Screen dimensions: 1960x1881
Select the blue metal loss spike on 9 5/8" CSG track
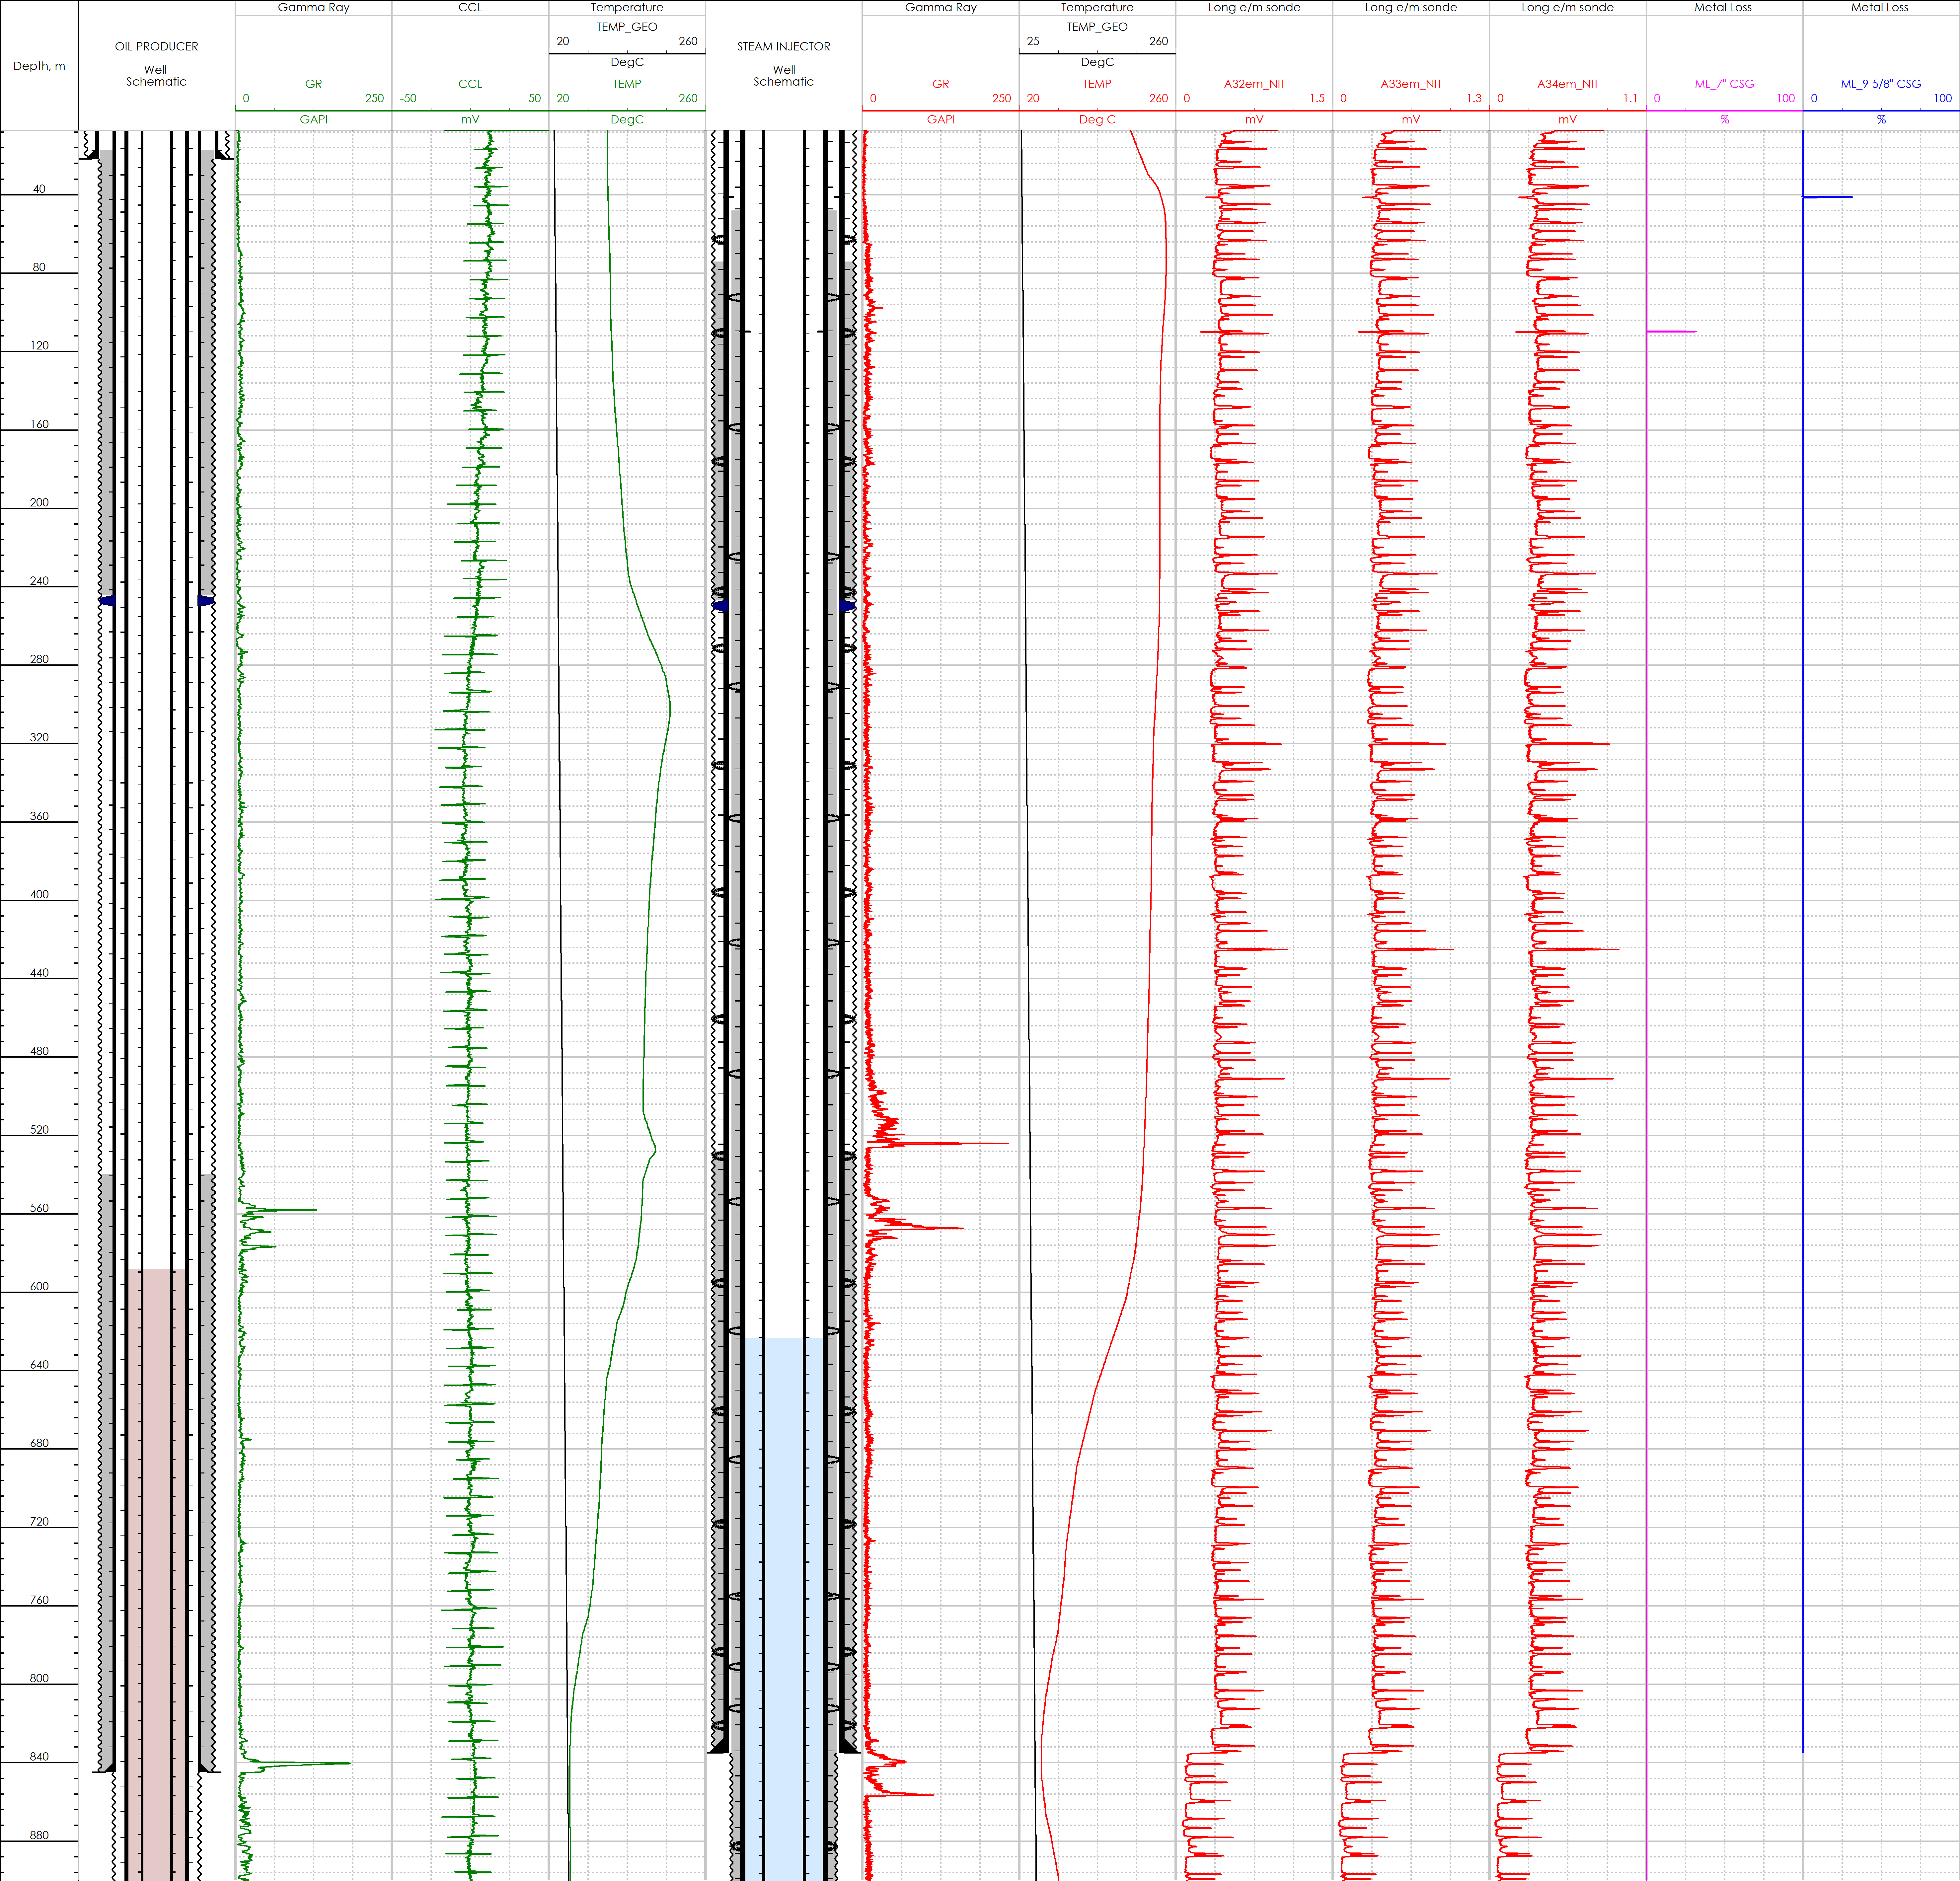[1828, 197]
